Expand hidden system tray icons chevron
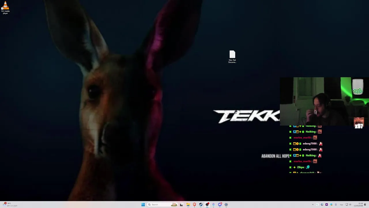The height and width of the screenshot is (208, 369). coord(313,205)
